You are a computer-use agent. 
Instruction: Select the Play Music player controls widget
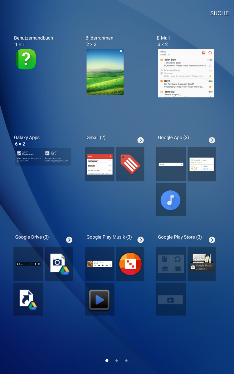(100, 264)
